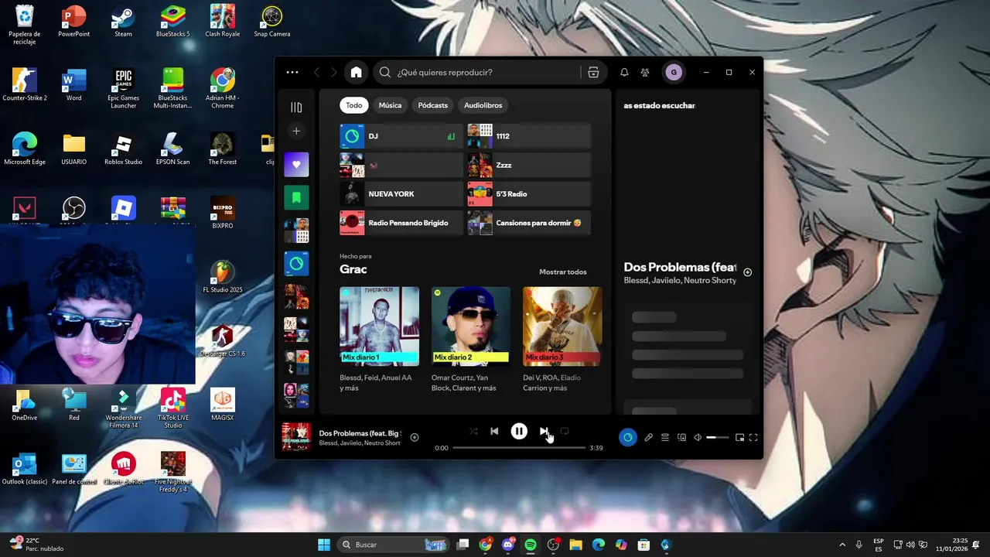Click the 'Grac' heading link
The width and height of the screenshot is (990, 557).
353,269
